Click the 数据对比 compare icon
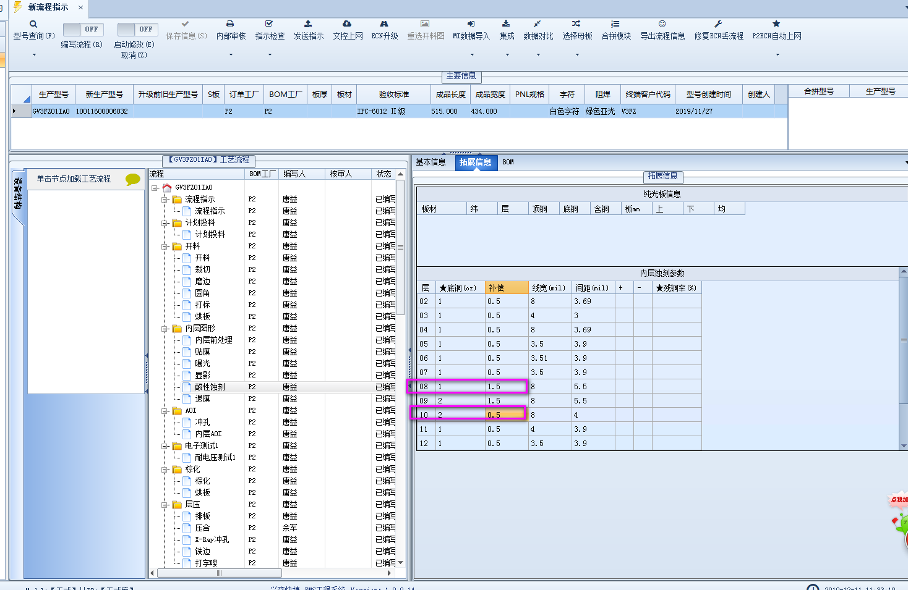Image resolution: width=908 pixels, height=590 pixels. [x=538, y=24]
